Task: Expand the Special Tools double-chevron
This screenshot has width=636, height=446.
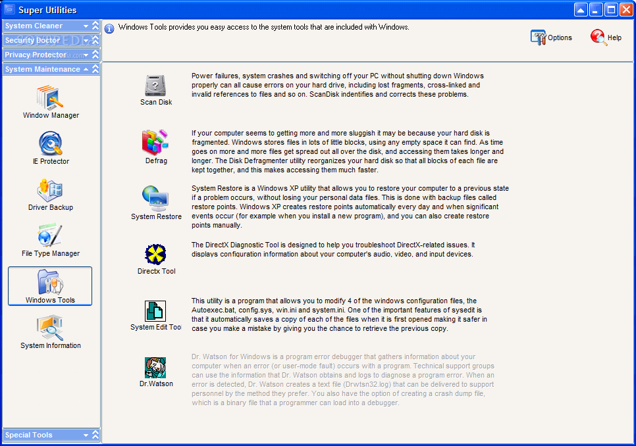Action: point(95,435)
